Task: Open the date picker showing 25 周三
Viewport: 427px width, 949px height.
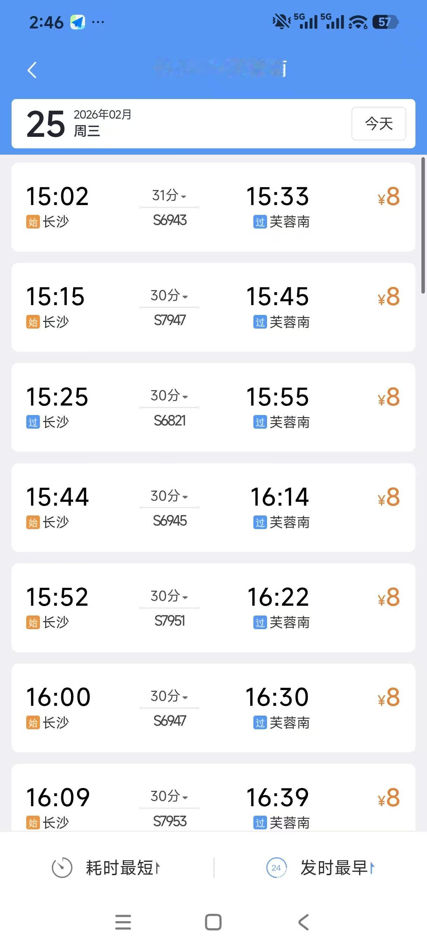Action: (79, 124)
